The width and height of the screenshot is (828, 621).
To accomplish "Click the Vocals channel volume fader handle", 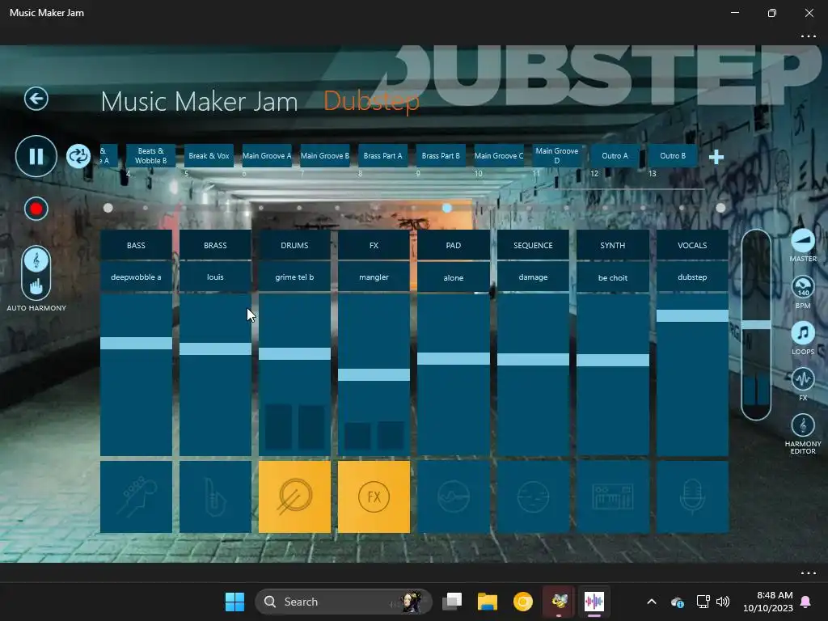I will click(692, 315).
